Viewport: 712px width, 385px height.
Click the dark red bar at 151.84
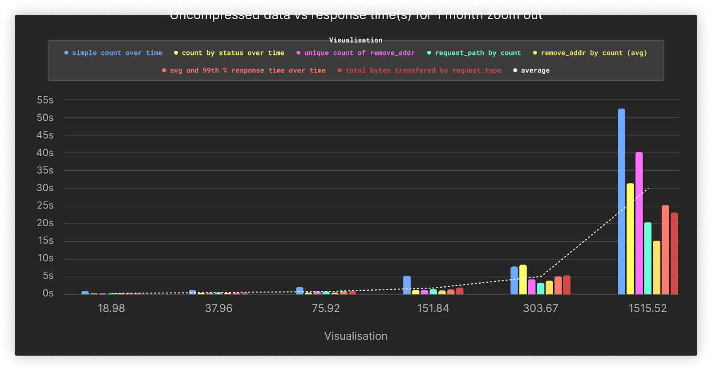(x=460, y=291)
